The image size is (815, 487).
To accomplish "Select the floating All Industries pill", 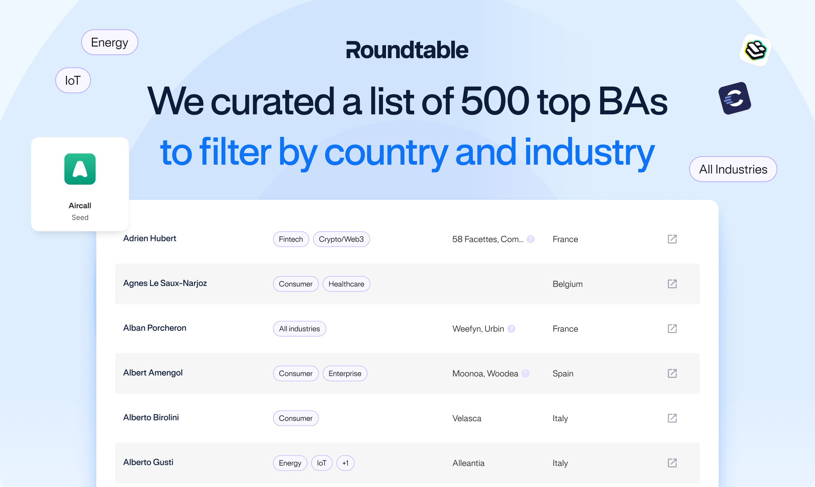I will click(733, 169).
